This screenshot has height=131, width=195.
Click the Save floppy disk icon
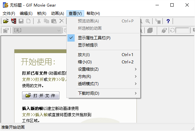pos(21,21)
